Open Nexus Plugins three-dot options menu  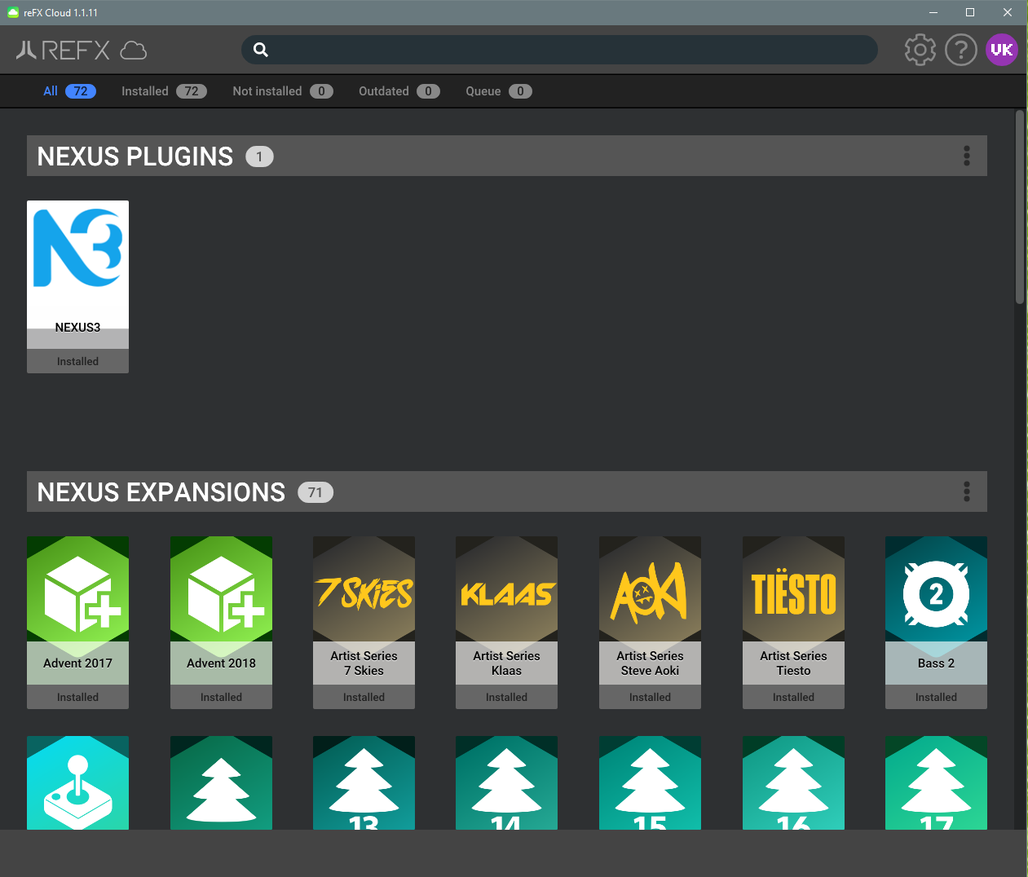(x=967, y=156)
